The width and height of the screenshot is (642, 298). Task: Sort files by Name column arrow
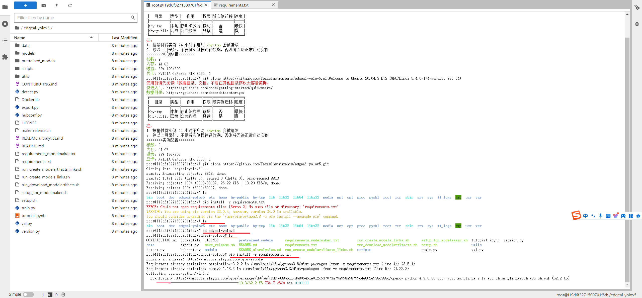pyautogui.click(x=91, y=37)
